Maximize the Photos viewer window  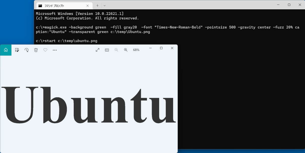click(161, 48)
